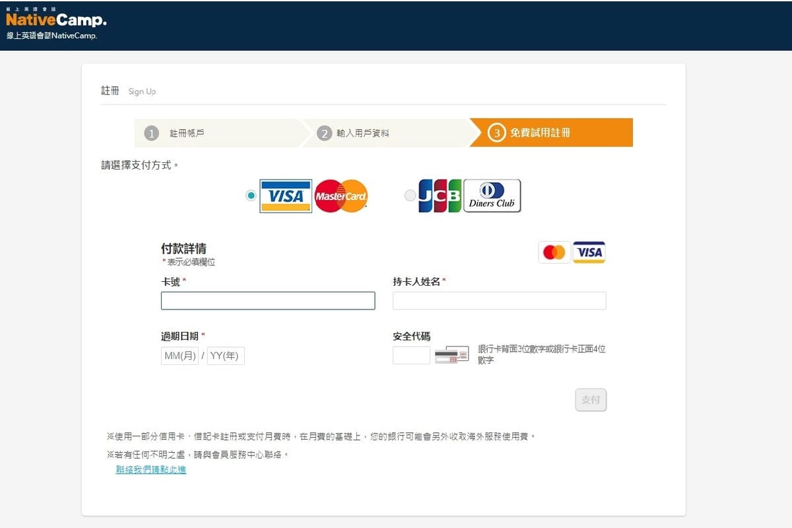
Task: Click the NativeCamp logo in the header
Action: pyautogui.click(x=55, y=20)
